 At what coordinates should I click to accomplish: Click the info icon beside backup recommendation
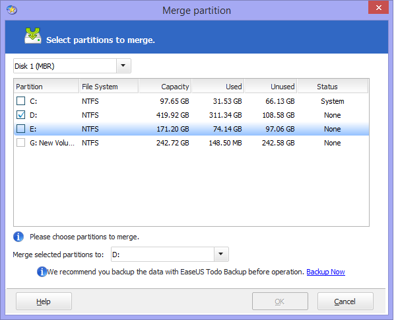click(x=42, y=272)
